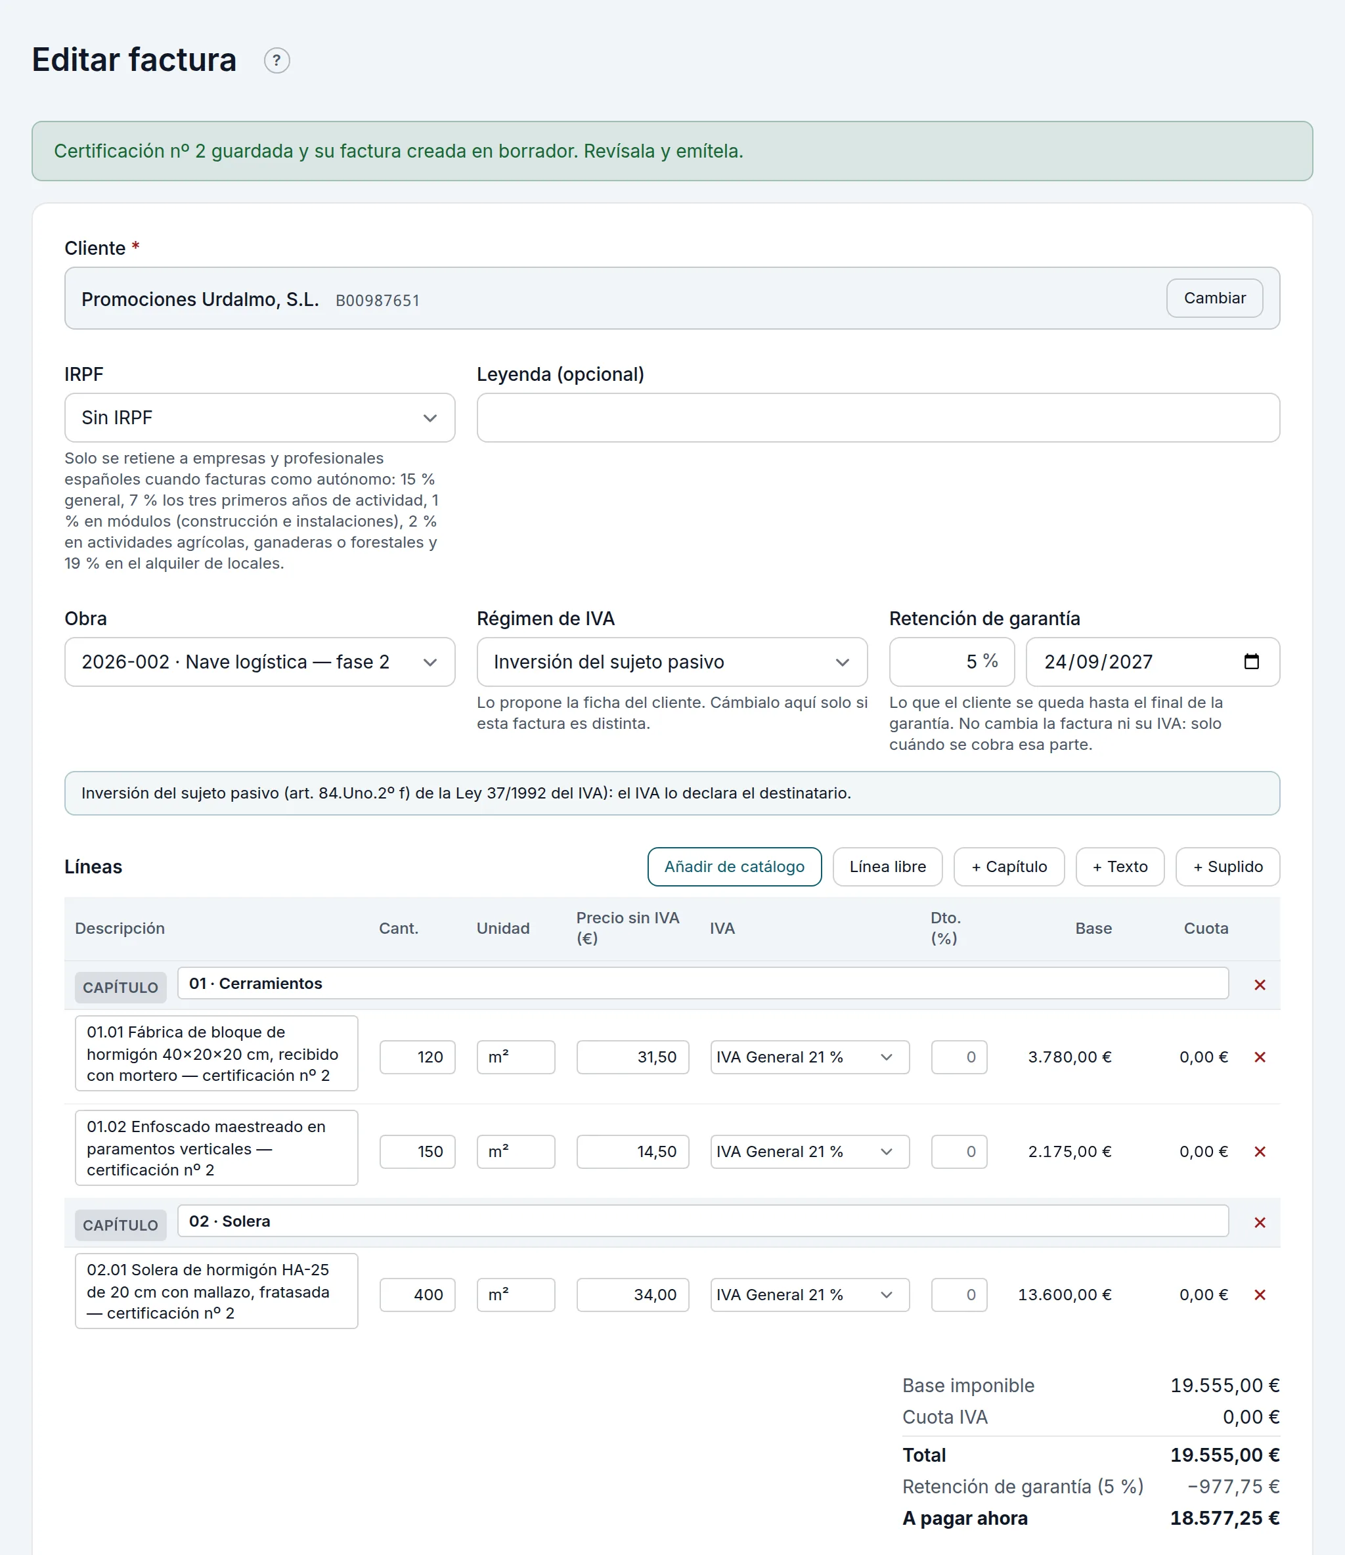The width and height of the screenshot is (1345, 1555).
Task: Edit the unit field of the 01.02 line
Action: tap(516, 1151)
